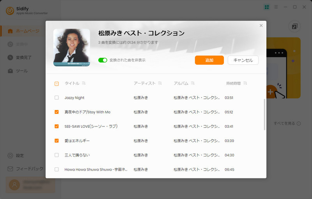312x199 pixels.
Task: Click the user account avatar
Action: 14,185
